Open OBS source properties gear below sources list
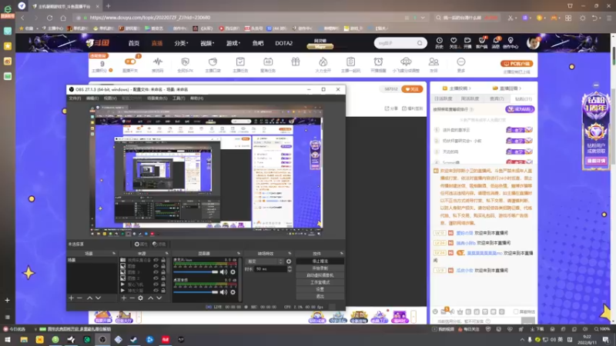The image size is (616, 346). (140, 298)
